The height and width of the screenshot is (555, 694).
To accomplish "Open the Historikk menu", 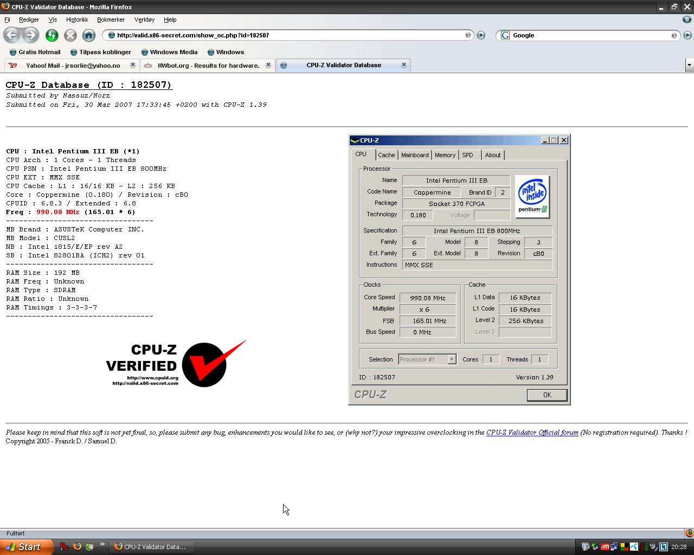I will point(77,20).
